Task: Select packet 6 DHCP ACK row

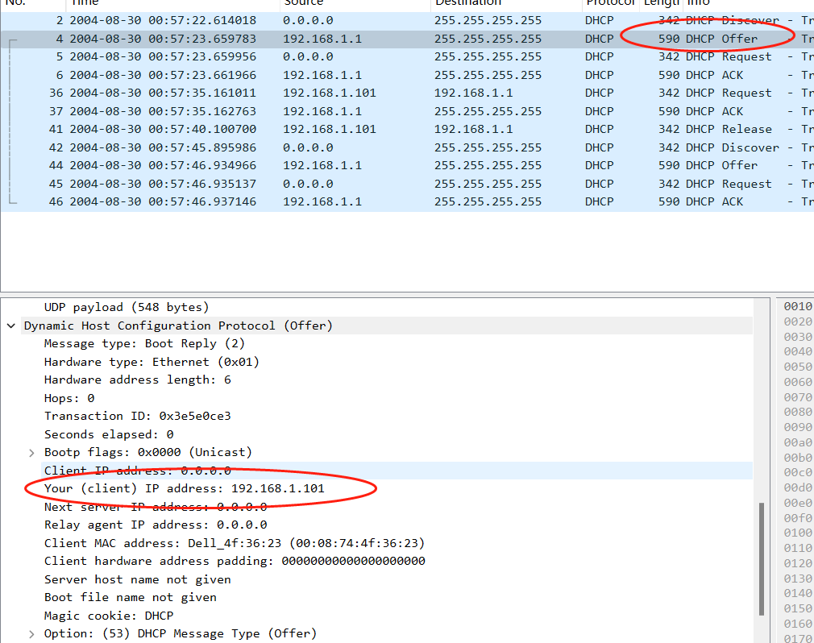Action: [322, 75]
